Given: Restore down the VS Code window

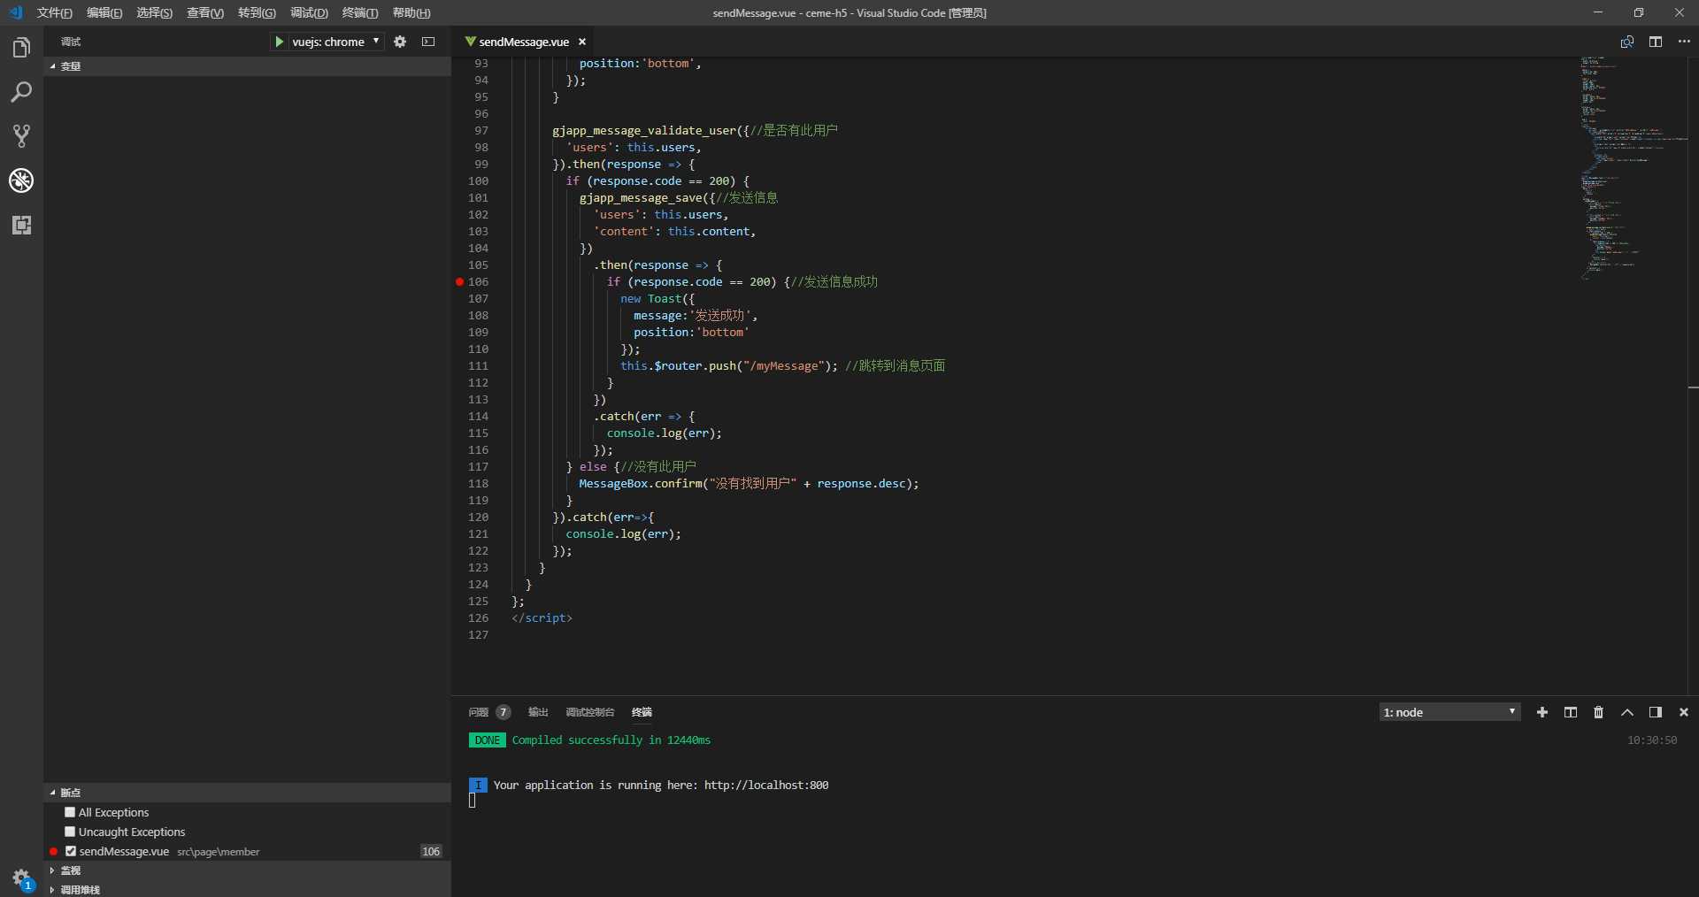Looking at the screenshot, I should click(1639, 12).
